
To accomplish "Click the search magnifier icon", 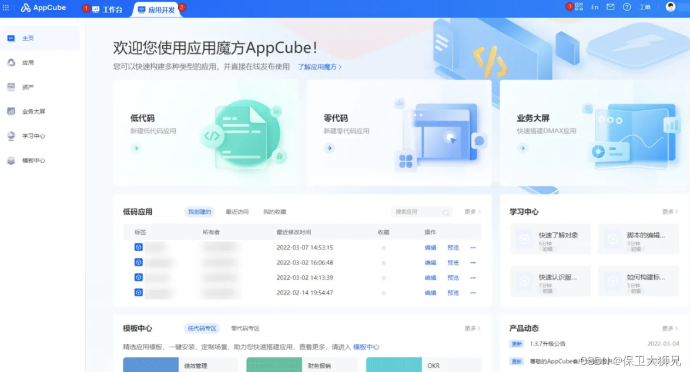I will [446, 212].
